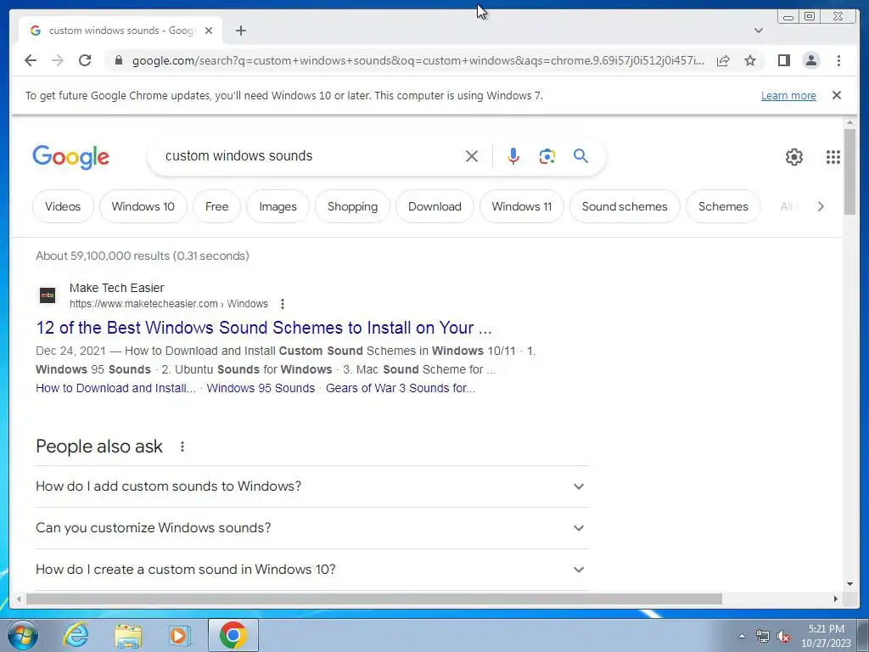Open 12 of the Best Windows Sound Schemes result
The width and height of the screenshot is (869, 652).
tap(264, 328)
